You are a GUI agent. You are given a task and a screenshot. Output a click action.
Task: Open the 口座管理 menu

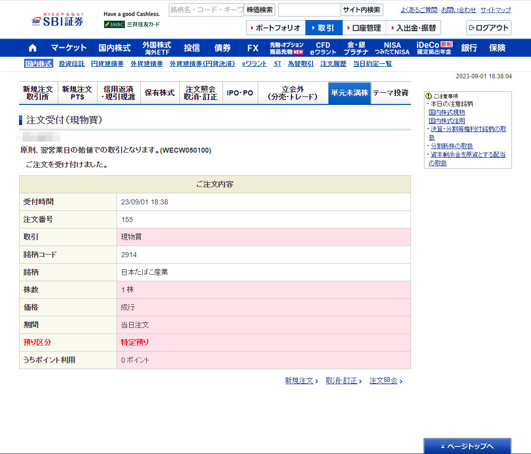pos(364,28)
